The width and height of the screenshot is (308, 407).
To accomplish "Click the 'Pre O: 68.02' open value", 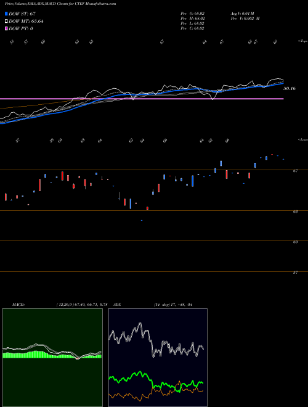I will point(193,14).
